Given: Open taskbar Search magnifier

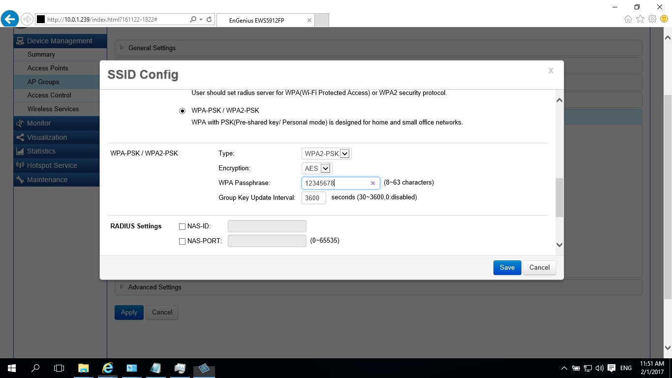Looking at the screenshot, I should click(x=35, y=368).
